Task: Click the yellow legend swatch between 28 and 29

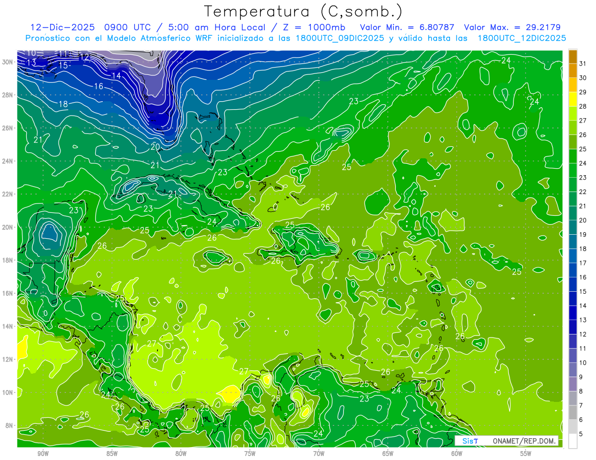Action: tap(573, 99)
